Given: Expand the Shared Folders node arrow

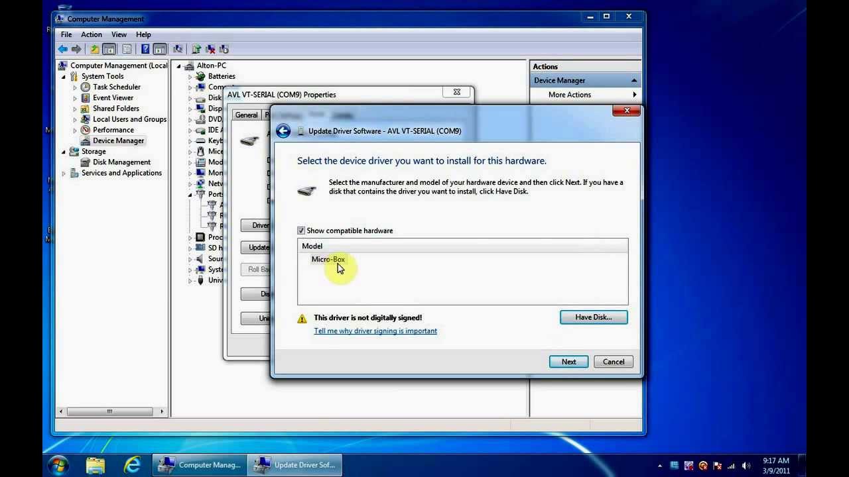Looking at the screenshot, I should tap(75, 109).
